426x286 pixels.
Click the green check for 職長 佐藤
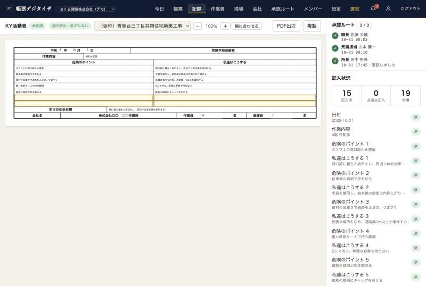[335, 36]
